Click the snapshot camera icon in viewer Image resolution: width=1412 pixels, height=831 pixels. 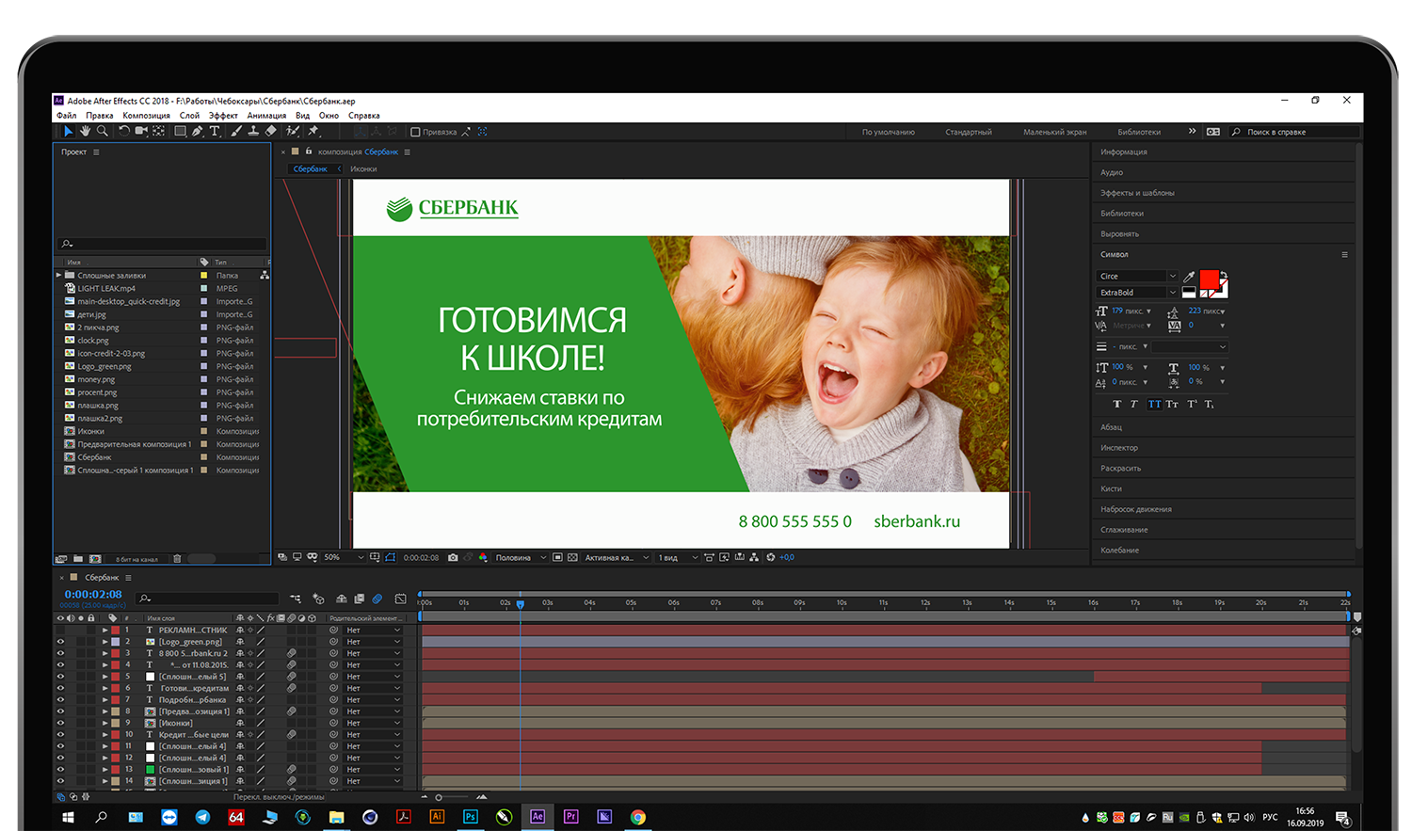click(453, 557)
